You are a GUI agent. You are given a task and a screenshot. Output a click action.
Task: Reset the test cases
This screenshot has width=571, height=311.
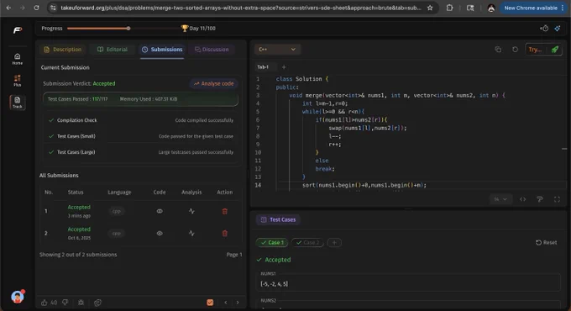[x=547, y=242]
